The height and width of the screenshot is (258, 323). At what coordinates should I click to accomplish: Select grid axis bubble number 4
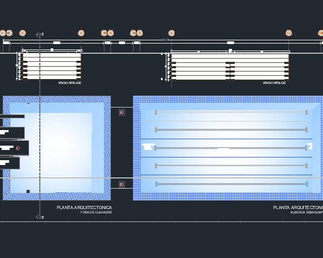[81, 33]
